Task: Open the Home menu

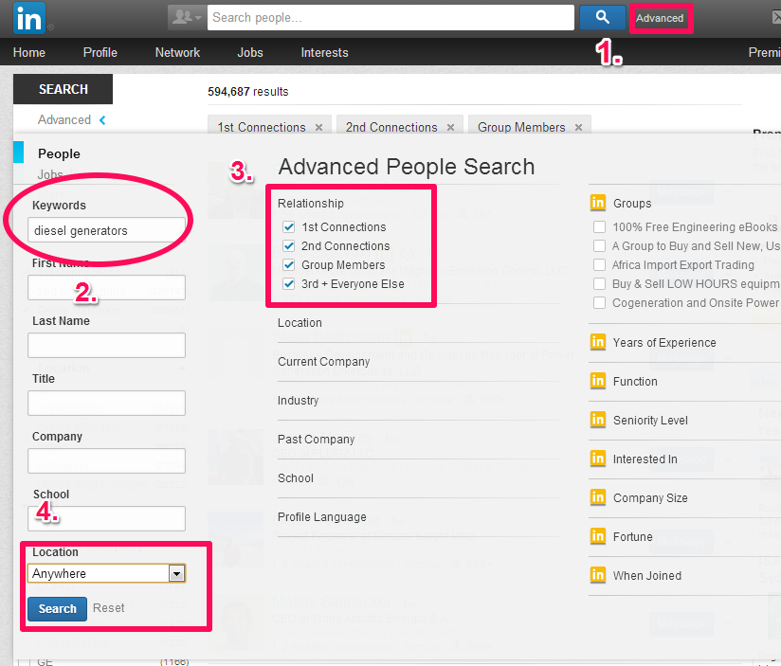Action: coord(28,53)
